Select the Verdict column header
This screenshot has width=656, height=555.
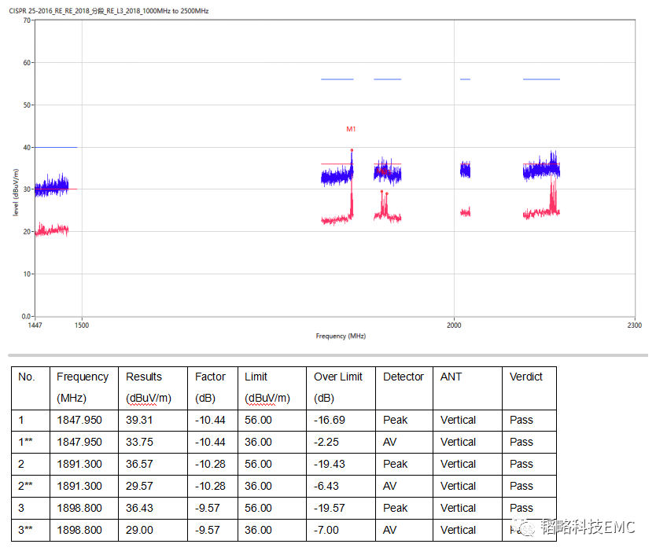pyautogui.click(x=526, y=377)
